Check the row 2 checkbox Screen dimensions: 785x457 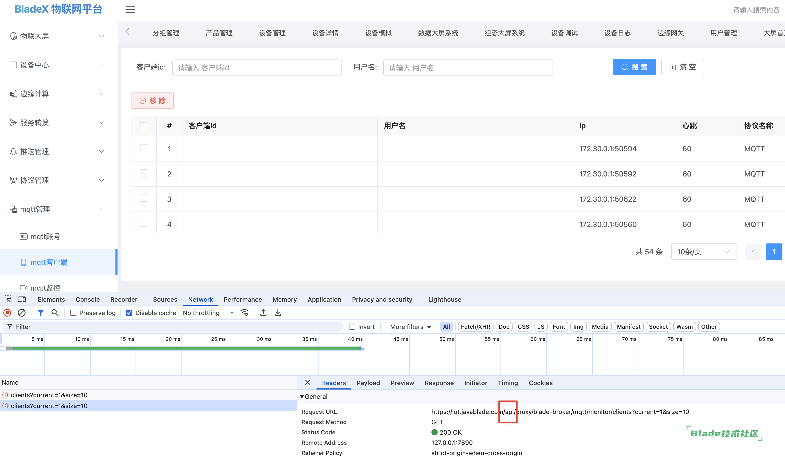pos(143,173)
